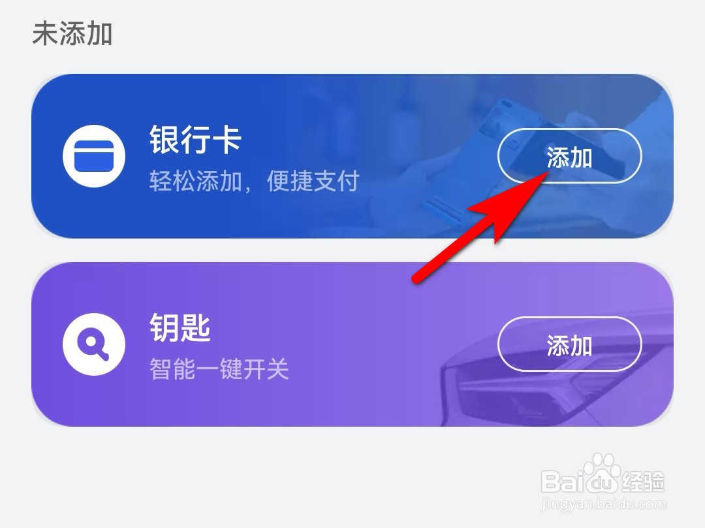Screen dimensions: 705x528
Task: Open the jingyan.baidu.com link text
Action: point(603,504)
